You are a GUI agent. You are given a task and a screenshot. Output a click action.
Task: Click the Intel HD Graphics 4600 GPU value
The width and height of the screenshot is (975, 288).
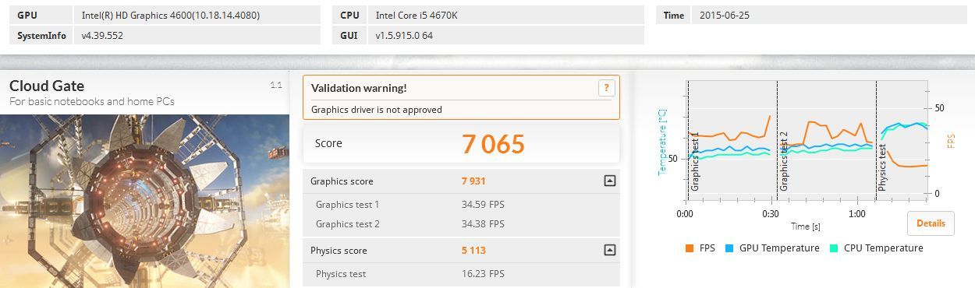tap(171, 16)
